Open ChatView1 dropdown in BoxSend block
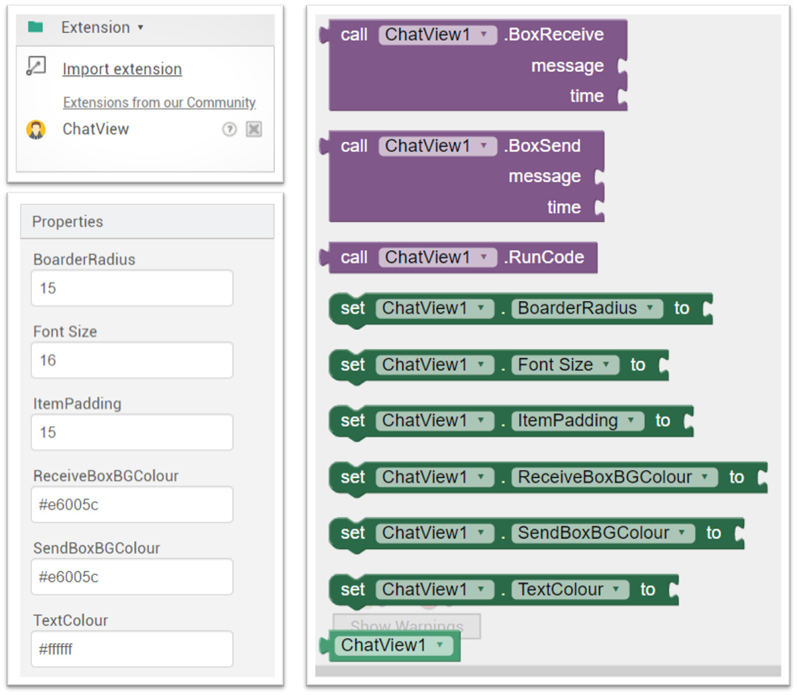797x695 pixels. pyautogui.click(x=484, y=146)
